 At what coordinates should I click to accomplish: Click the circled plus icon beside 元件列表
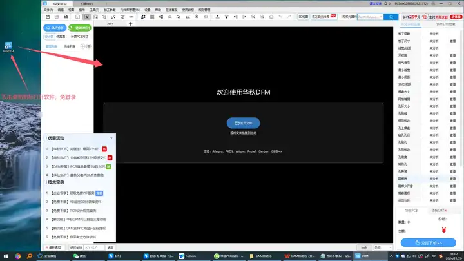[x=82, y=46]
